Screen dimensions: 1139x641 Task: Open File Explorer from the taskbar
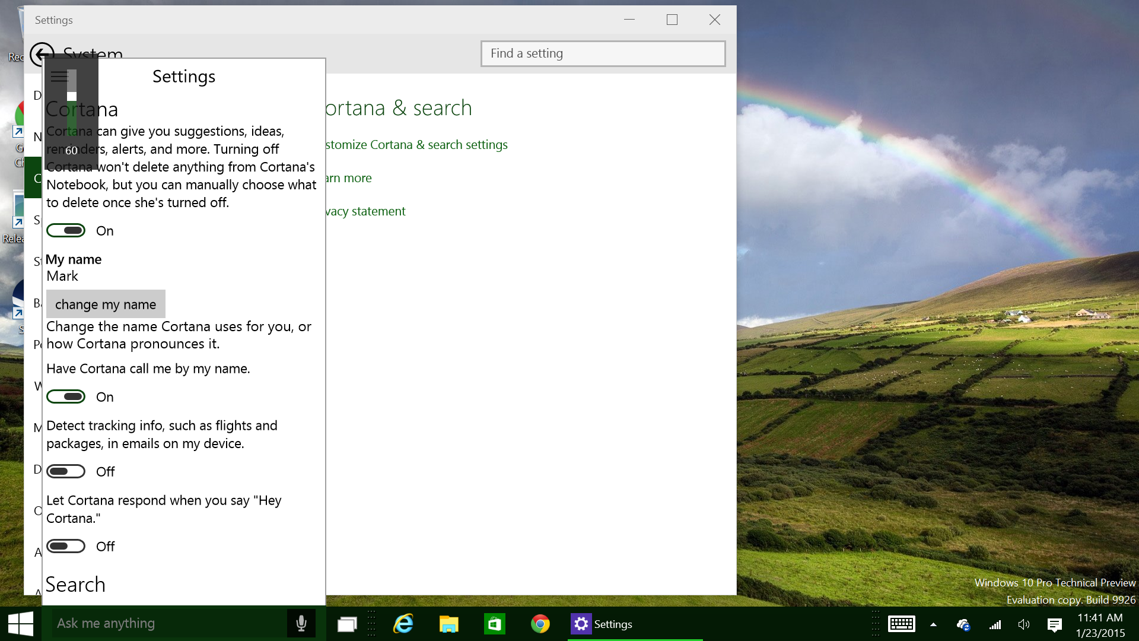(449, 624)
